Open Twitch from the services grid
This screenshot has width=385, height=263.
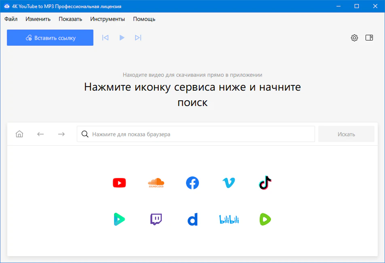tap(156, 219)
